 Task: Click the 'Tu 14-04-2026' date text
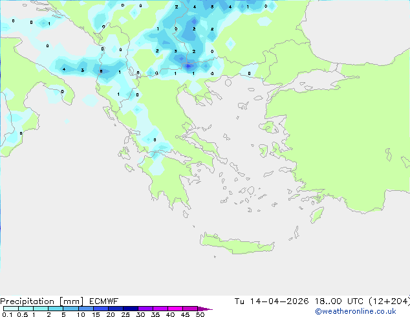click(272, 301)
